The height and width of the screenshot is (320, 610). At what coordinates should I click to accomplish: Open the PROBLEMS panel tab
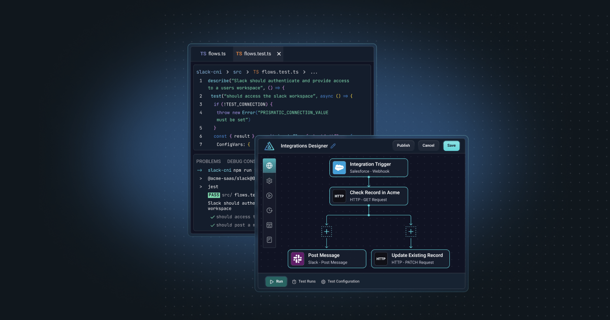[208, 162]
